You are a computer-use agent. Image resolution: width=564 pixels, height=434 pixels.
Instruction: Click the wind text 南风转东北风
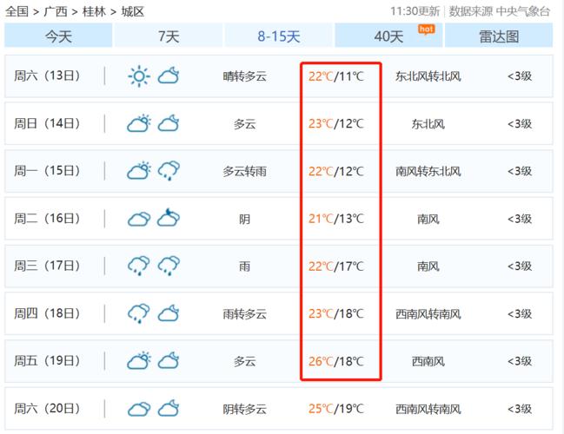(x=428, y=171)
